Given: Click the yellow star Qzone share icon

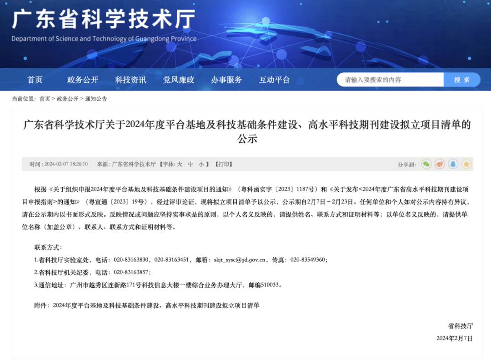Looking at the screenshot, I should pos(466,164).
